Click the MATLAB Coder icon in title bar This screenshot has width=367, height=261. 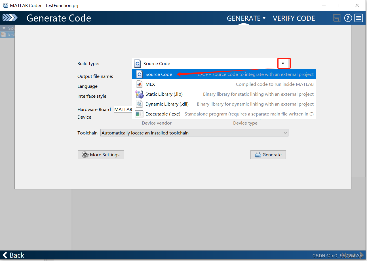(6, 5)
